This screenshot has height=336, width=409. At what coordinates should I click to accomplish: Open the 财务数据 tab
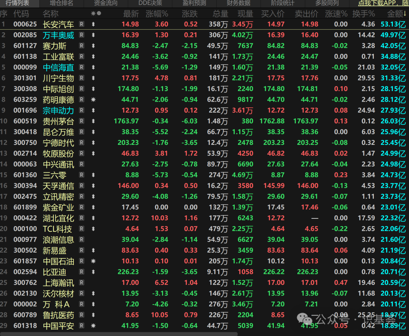[x=239, y=3]
